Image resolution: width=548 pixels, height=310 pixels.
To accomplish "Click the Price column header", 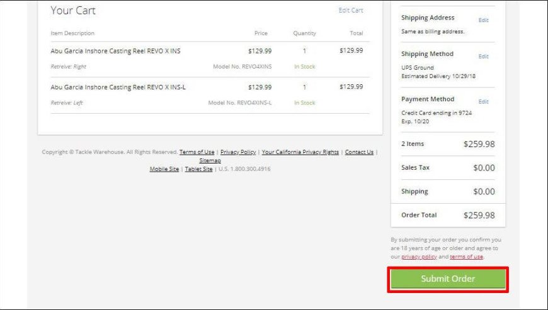I will coord(261,33).
